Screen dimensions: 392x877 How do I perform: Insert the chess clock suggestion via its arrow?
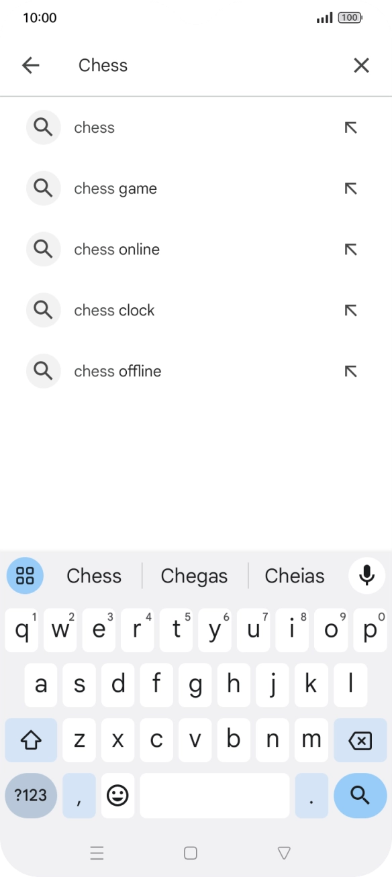pos(350,310)
